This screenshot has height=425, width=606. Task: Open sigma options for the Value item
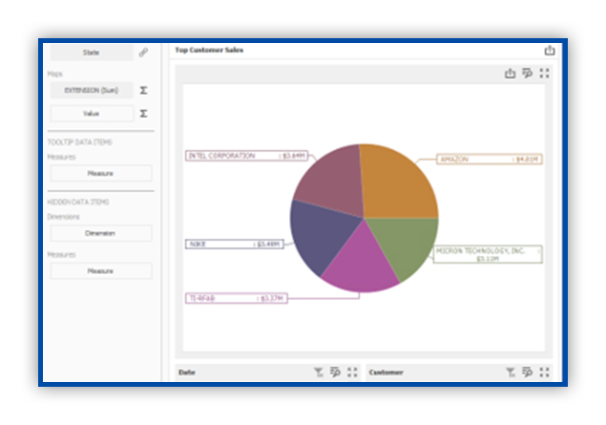click(x=143, y=114)
